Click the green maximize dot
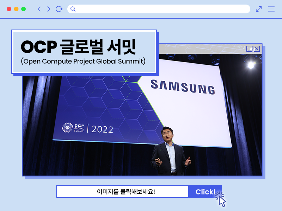This screenshot has width=282, height=211. tap(23, 9)
